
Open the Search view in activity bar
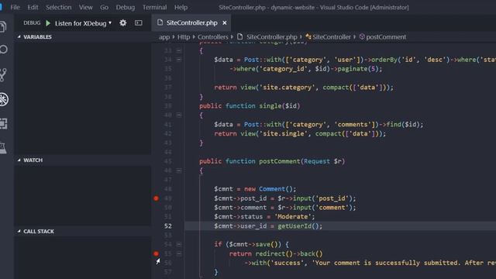pos(3,50)
